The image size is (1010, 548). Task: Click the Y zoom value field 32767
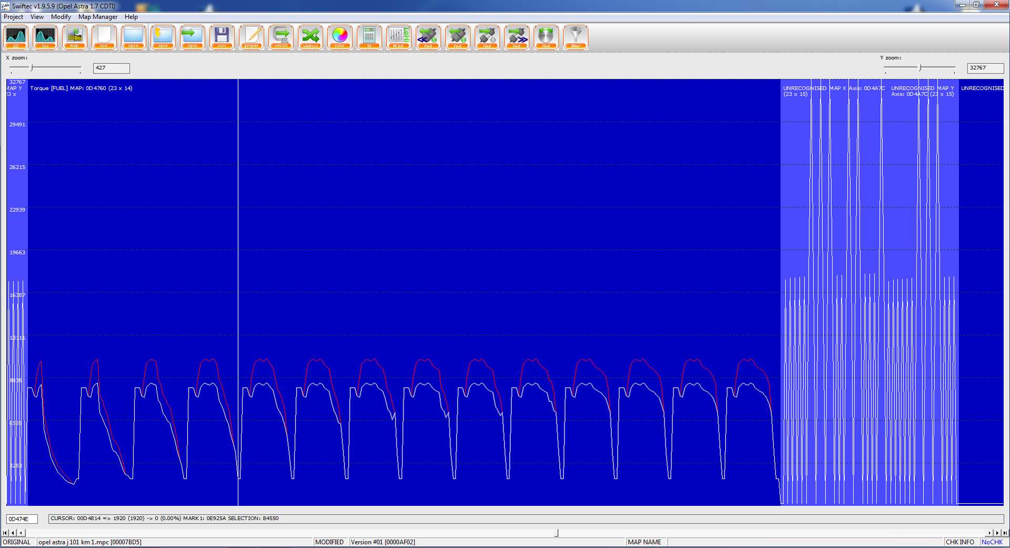tap(985, 68)
